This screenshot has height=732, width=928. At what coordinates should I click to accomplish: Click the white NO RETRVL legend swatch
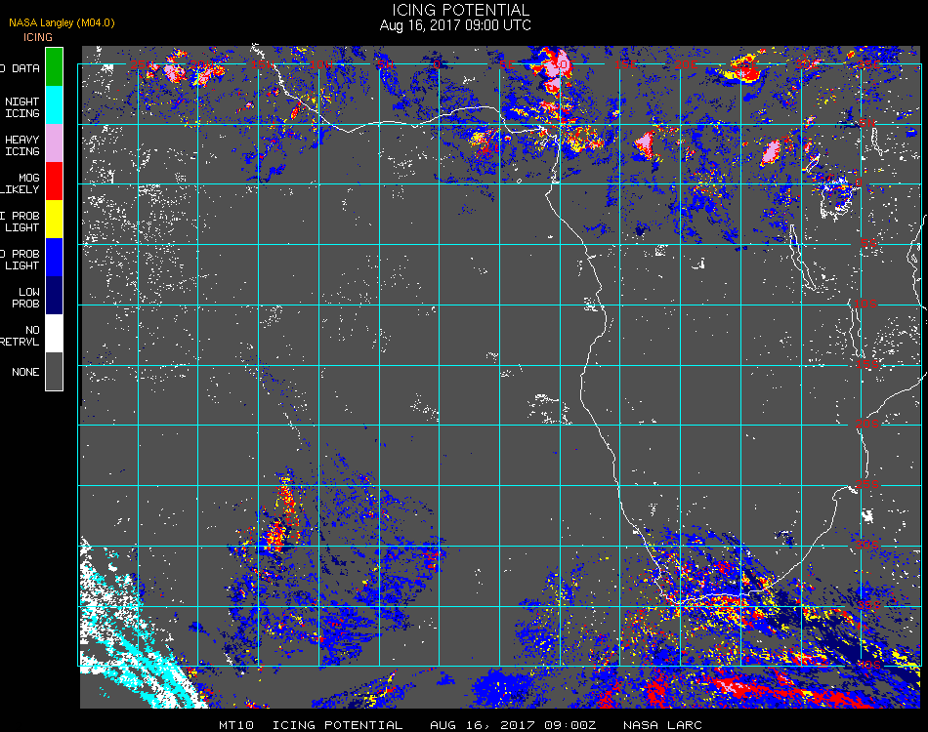point(54,334)
